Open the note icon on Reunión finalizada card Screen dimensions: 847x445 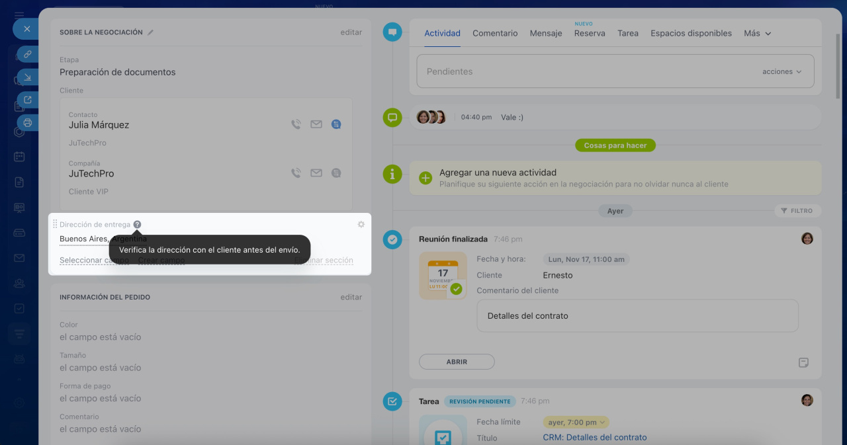tap(803, 362)
